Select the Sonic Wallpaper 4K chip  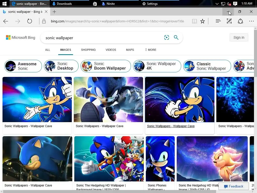coord(157,66)
